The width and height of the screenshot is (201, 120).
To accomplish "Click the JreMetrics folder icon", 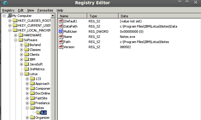I will (27, 69).
